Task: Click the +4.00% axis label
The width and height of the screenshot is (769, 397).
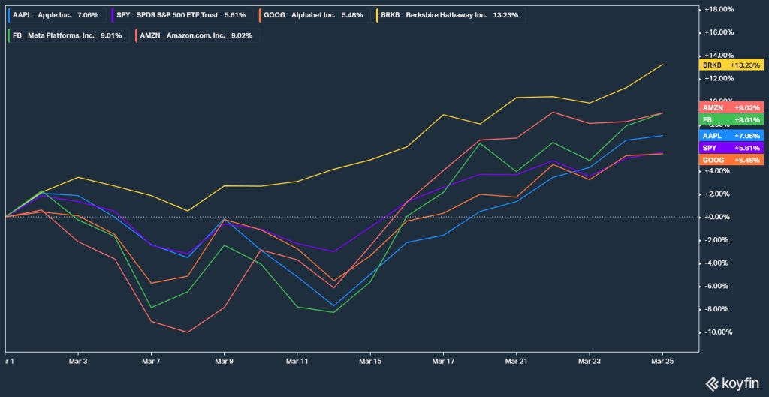Action: [719, 171]
